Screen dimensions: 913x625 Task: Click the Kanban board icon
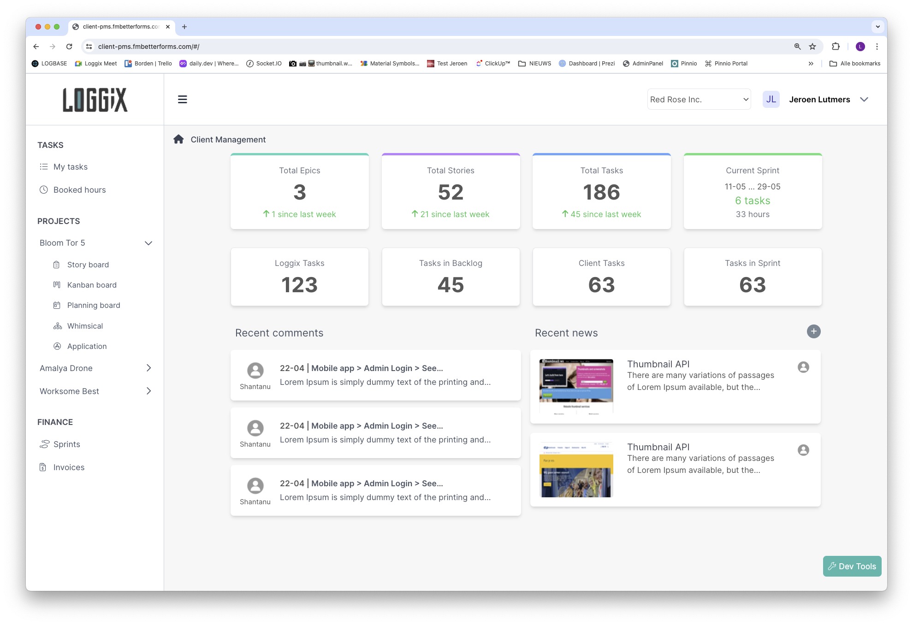tap(57, 285)
